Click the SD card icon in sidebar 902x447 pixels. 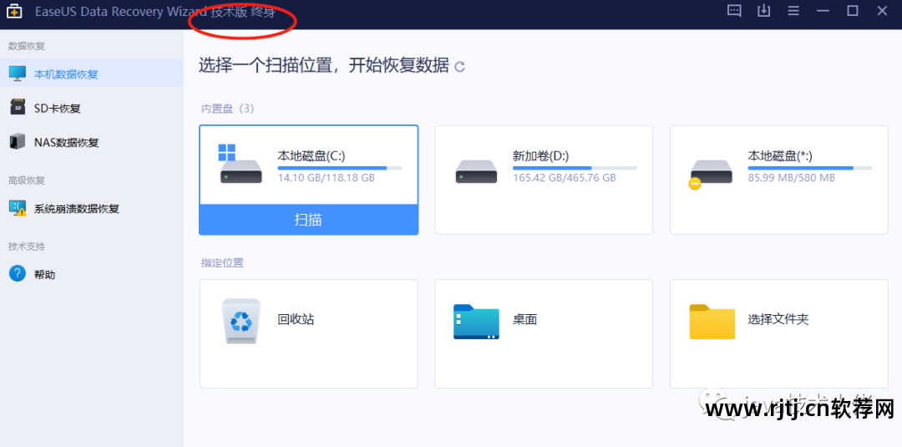coord(18,107)
